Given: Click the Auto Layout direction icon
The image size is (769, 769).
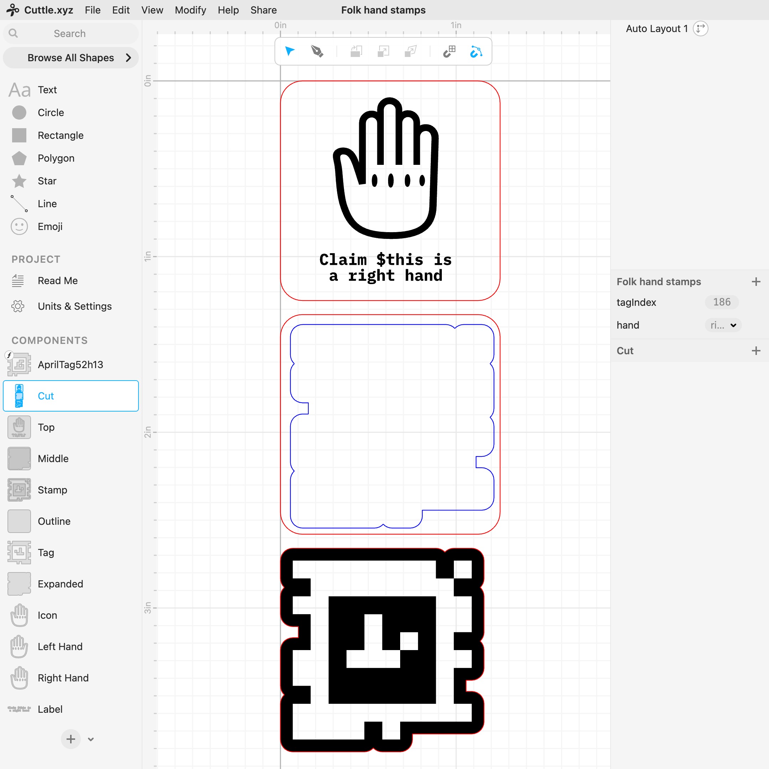Looking at the screenshot, I should pyautogui.click(x=700, y=28).
